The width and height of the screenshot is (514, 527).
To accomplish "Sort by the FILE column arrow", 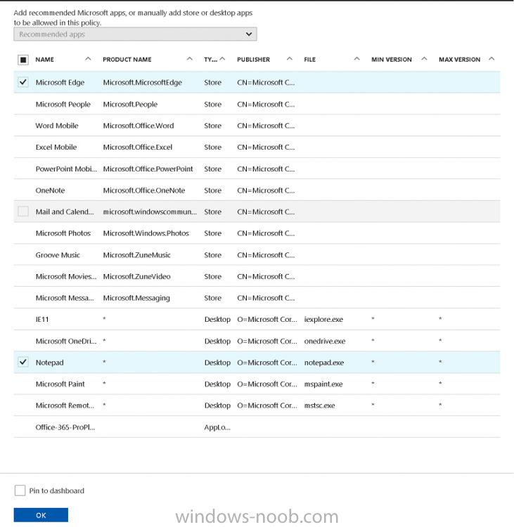I will pyautogui.click(x=357, y=59).
